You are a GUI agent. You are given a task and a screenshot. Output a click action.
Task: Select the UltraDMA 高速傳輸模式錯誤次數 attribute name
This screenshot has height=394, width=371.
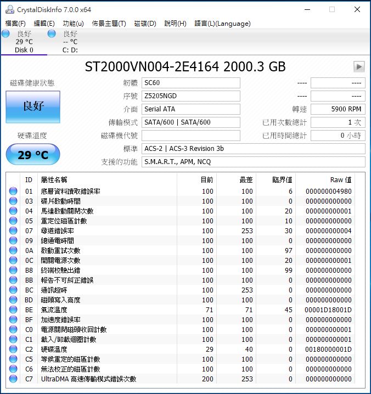tap(88, 379)
